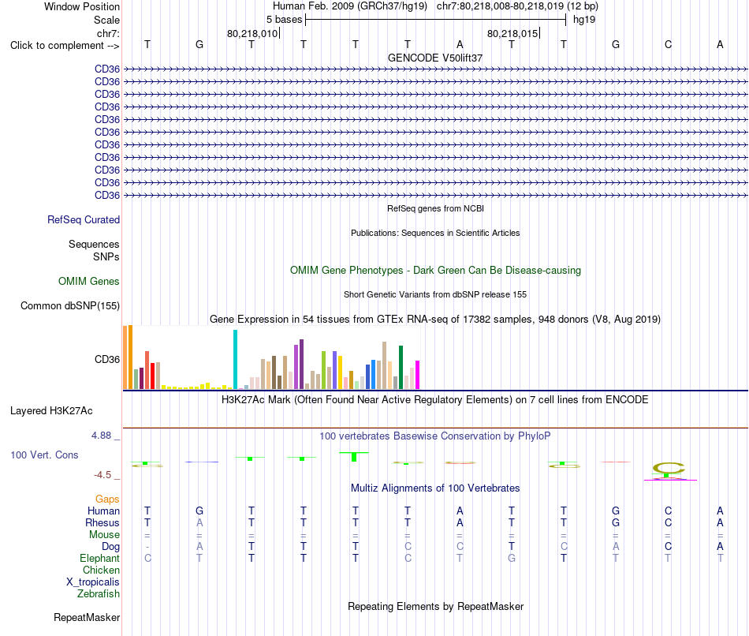This screenshot has width=749, height=636.
Task: Open the RefSeq Curated track label
Action: tap(84, 219)
